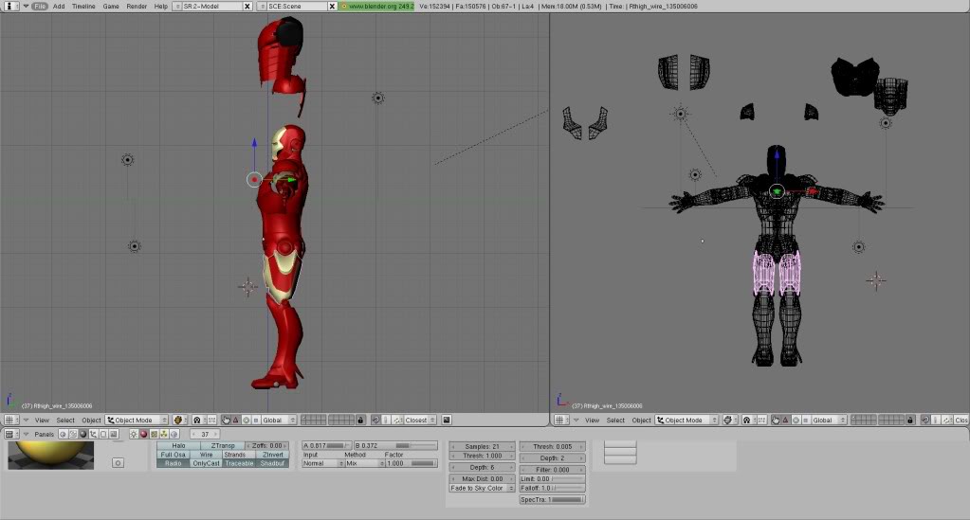Adjust the A 0.817 alpha slider
This screenshot has width=970, height=520.
326,446
